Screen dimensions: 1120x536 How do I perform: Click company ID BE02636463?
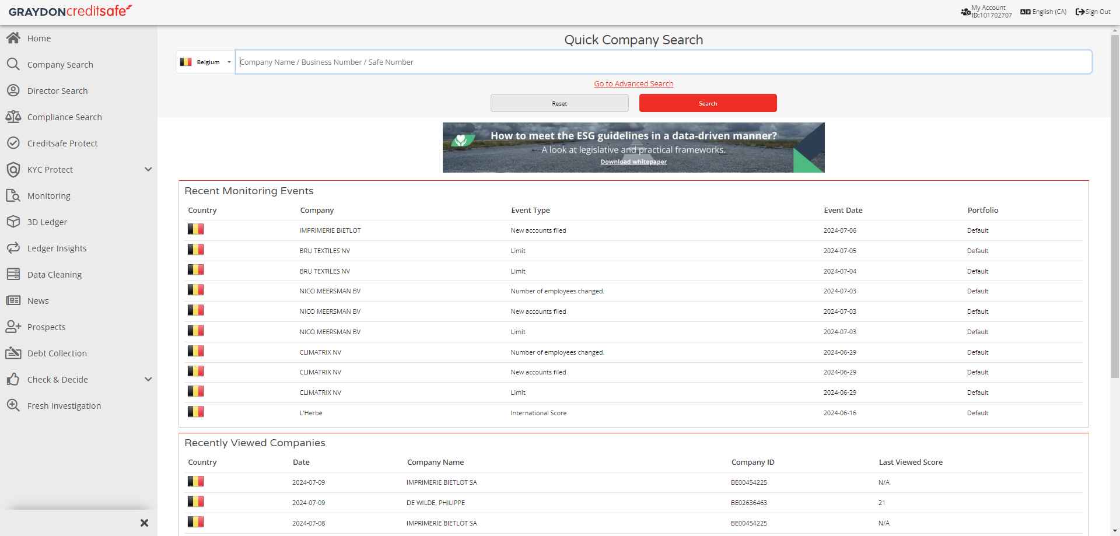pos(749,503)
